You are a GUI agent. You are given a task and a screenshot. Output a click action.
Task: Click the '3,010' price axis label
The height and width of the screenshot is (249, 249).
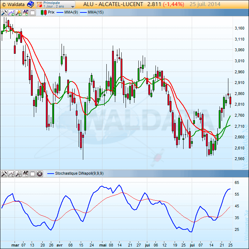[239, 61]
